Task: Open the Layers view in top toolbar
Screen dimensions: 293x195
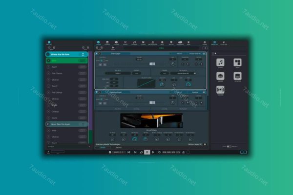Action: tap(98, 43)
